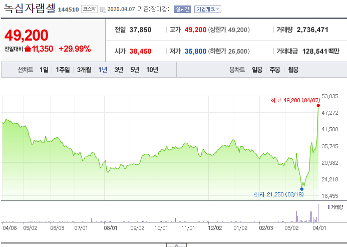Show the 10년 line chart
This screenshot has width=347, height=247.
click(x=152, y=70)
